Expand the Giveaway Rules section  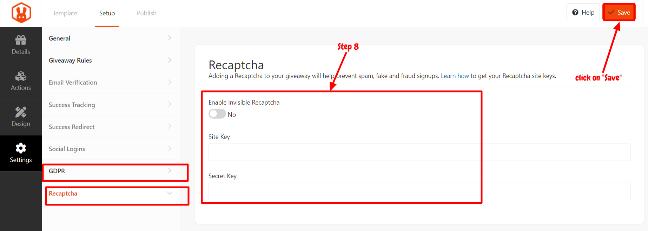(x=111, y=60)
